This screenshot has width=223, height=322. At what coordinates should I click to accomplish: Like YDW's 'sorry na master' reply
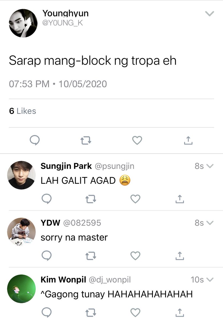pyautogui.click(x=135, y=256)
